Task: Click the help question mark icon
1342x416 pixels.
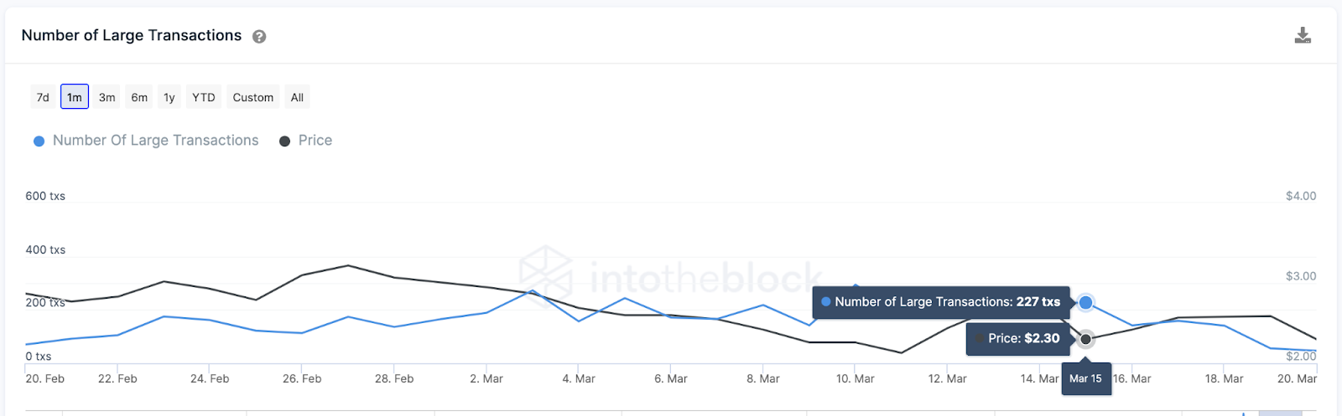Action: [259, 37]
